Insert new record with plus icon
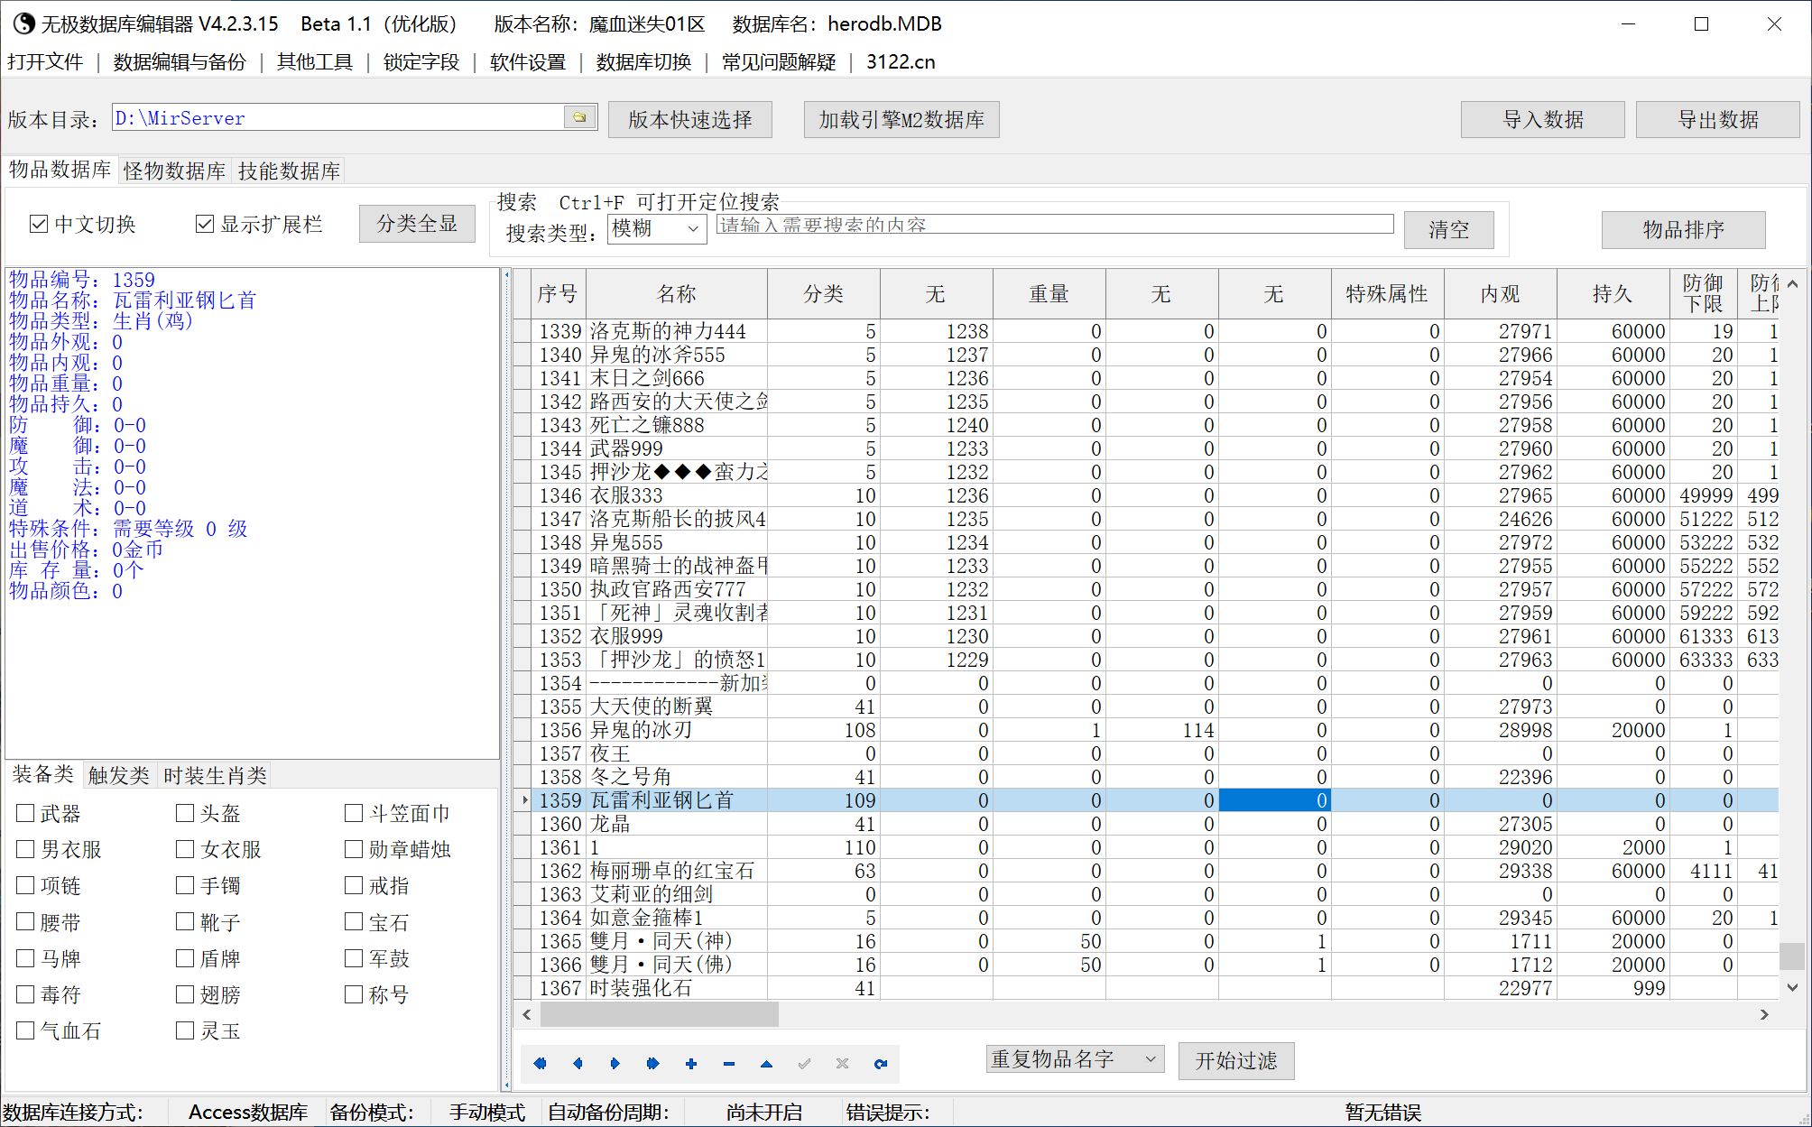 pyautogui.click(x=691, y=1063)
